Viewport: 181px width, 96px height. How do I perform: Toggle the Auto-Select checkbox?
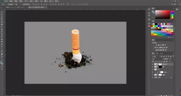[7, 4]
